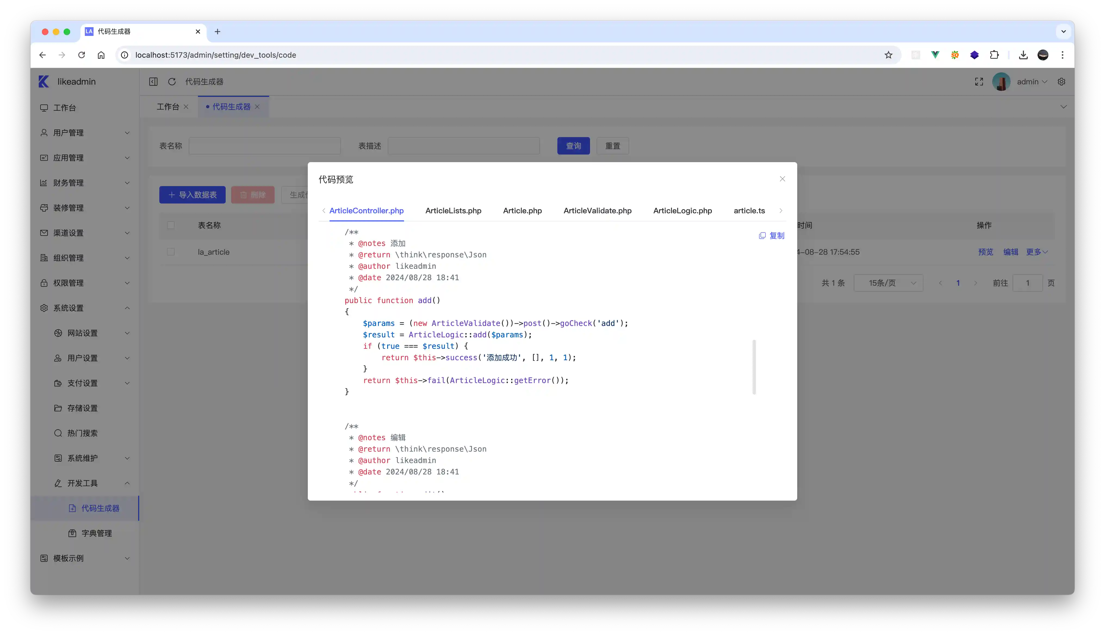Close the 代码预览 dialog
Viewport: 1105px width, 635px height.
(x=782, y=179)
